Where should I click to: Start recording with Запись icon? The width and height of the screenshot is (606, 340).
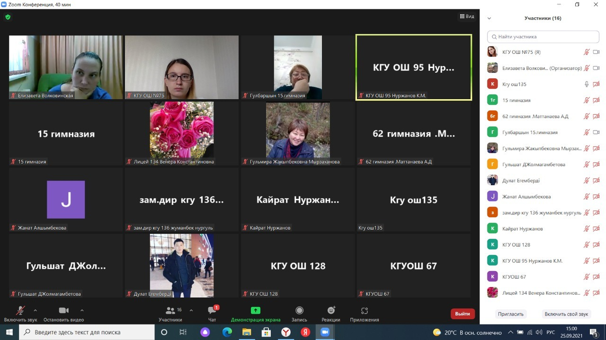coord(299,311)
